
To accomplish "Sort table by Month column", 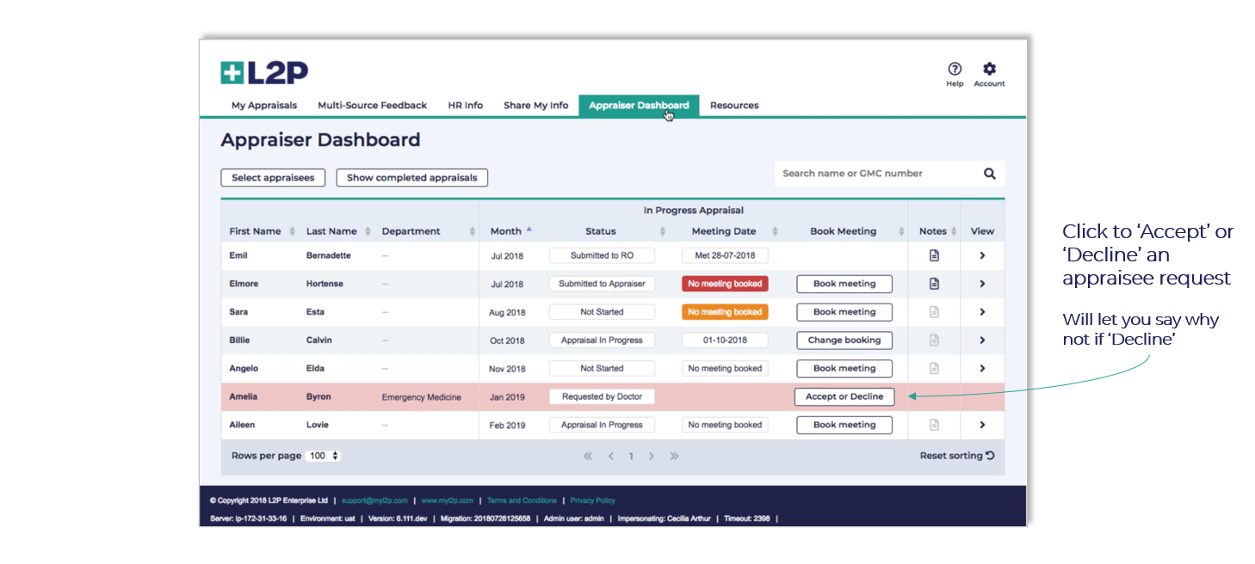I will pyautogui.click(x=506, y=231).
